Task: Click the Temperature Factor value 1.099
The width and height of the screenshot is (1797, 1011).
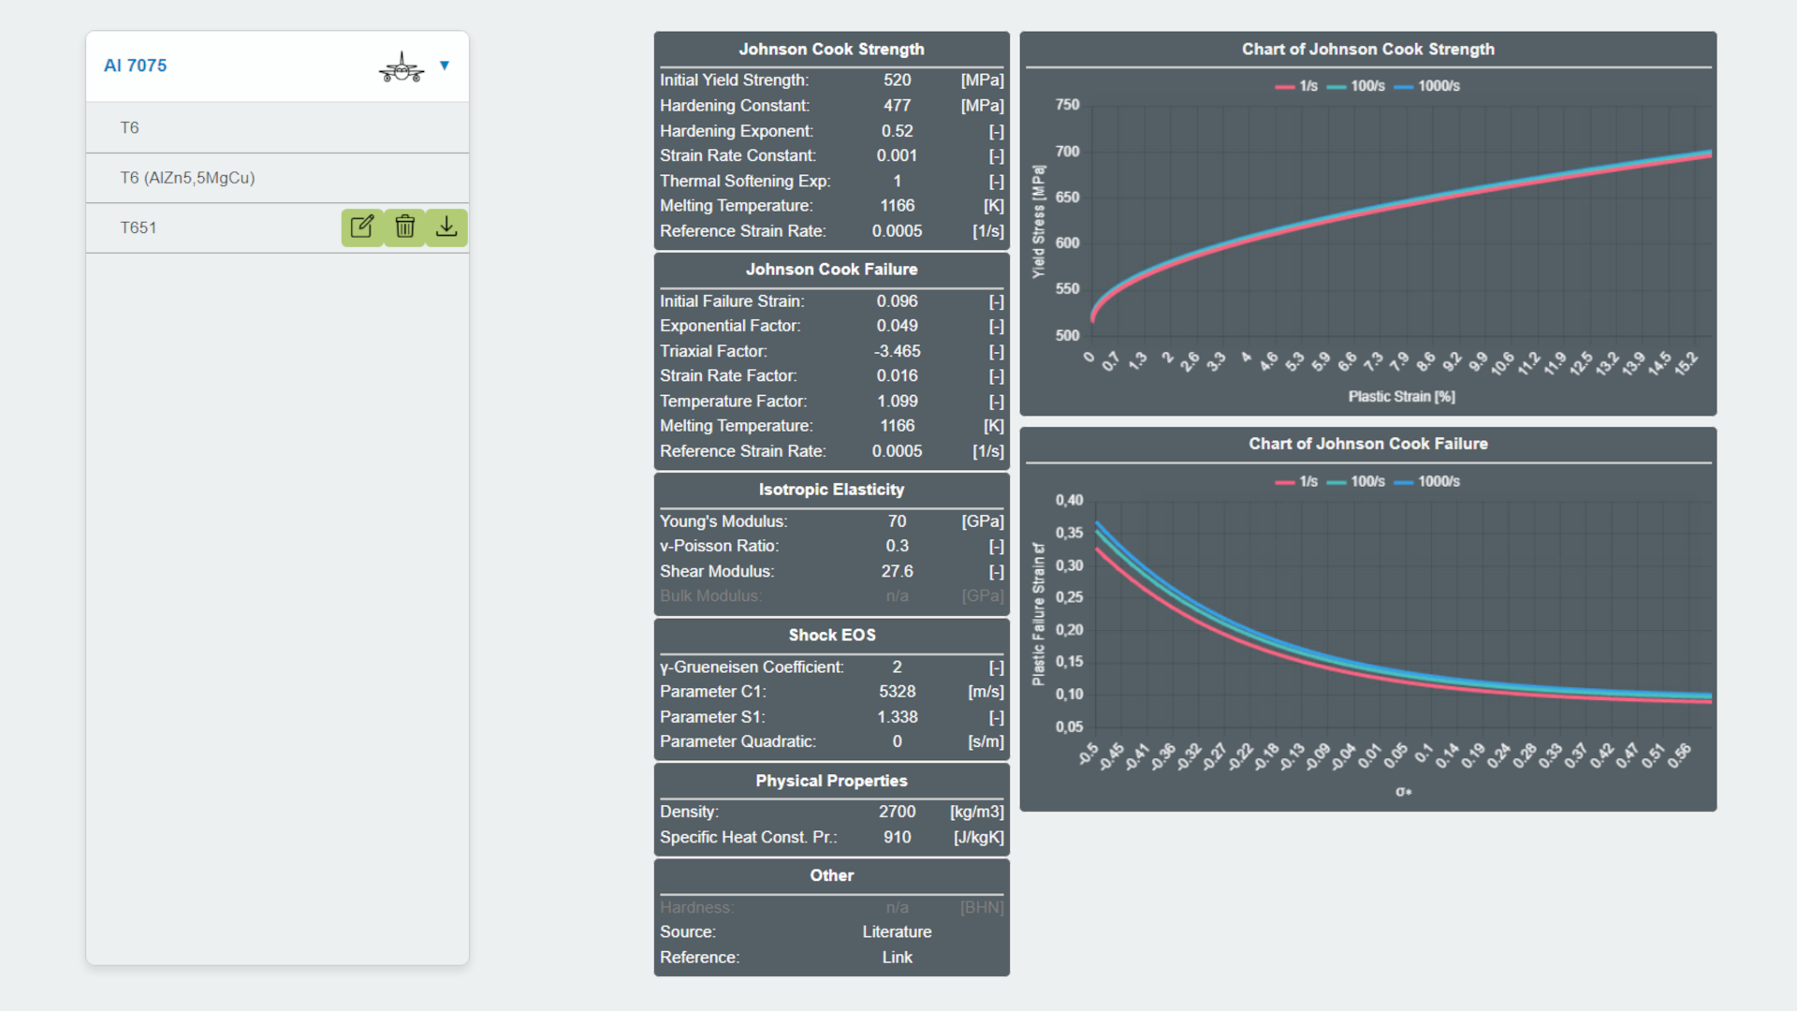Action: 897,401
